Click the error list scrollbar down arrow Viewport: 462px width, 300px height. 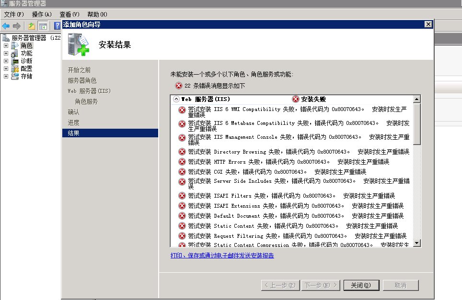(416, 243)
